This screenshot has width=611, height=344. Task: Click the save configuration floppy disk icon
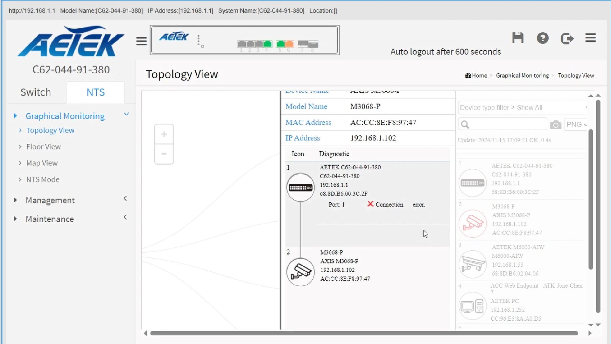pyautogui.click(x=518, y=38)
